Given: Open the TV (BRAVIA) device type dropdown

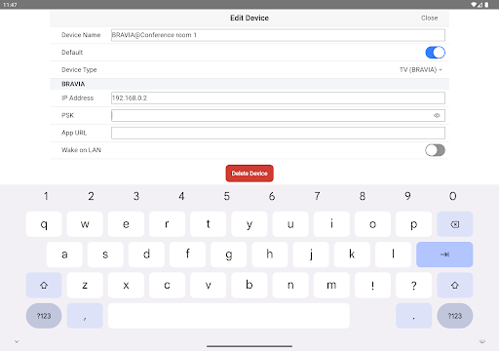Looking at the screenshot, I should coord(421,70).
